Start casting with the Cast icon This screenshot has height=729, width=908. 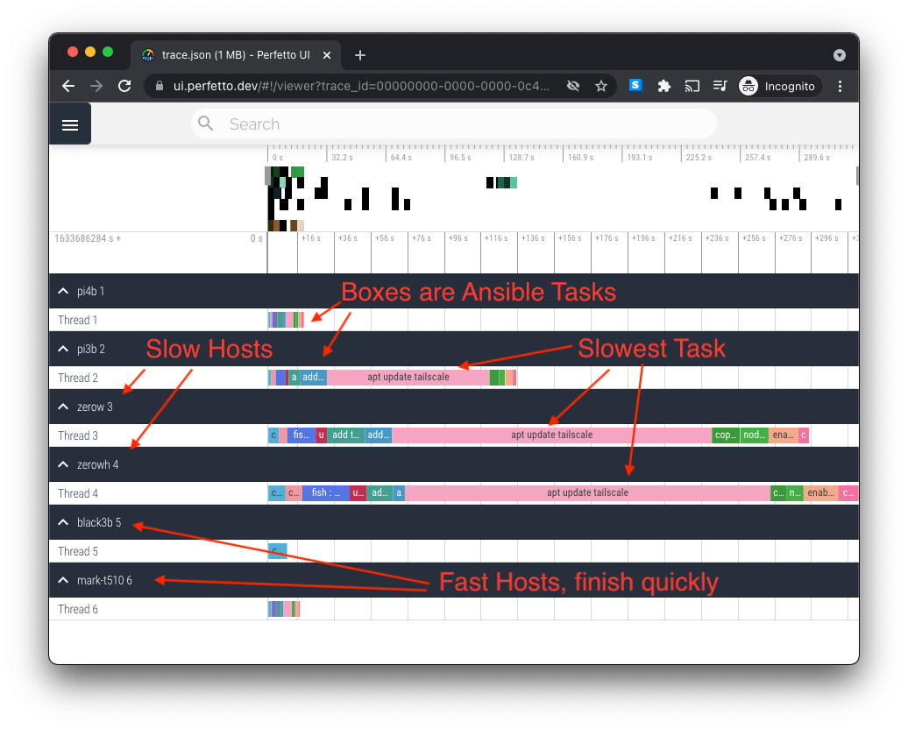click(x=692, y=86)
